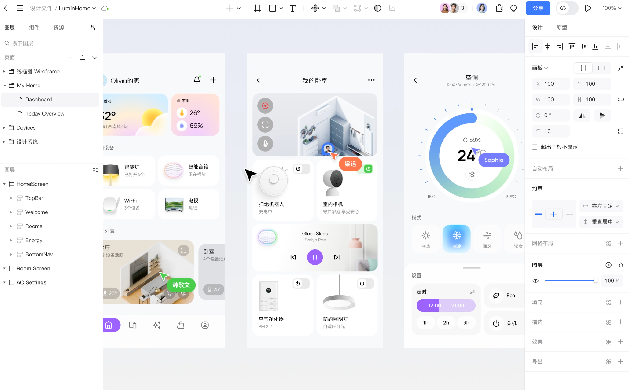Image resolution: width=629 pixels, height=390 pixels.
Task: Select the Text tool
Action: click(x=292, y=8)
